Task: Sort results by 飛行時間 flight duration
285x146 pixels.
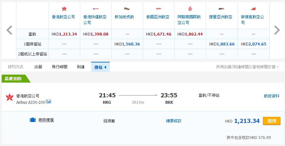Action: pos(59,67)
